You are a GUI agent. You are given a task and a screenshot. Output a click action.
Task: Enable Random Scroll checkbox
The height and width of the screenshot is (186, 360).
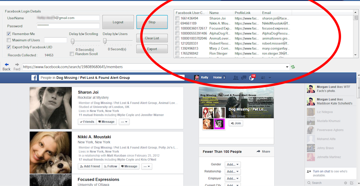click(x=72, y=54)
